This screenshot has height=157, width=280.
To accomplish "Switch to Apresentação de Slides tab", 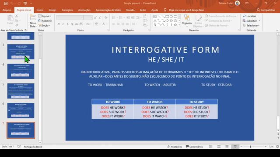I will (108, 10).
